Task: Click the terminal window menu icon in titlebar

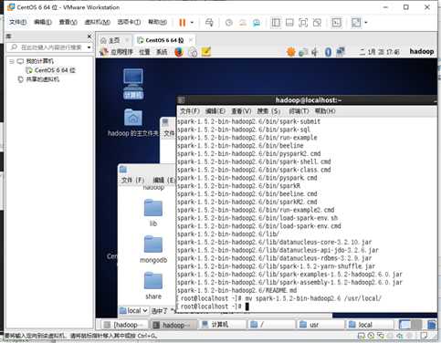Action: point(182,100)
